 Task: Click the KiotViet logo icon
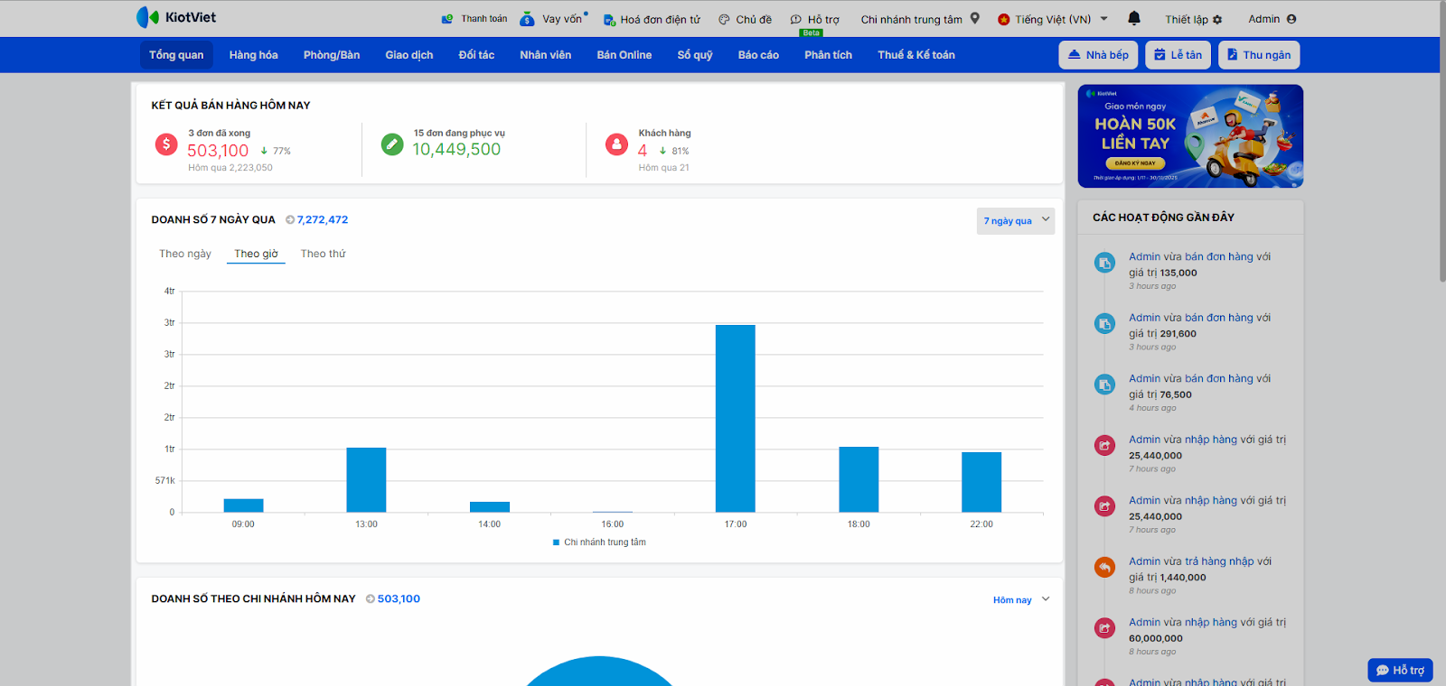tap(147, 17)
